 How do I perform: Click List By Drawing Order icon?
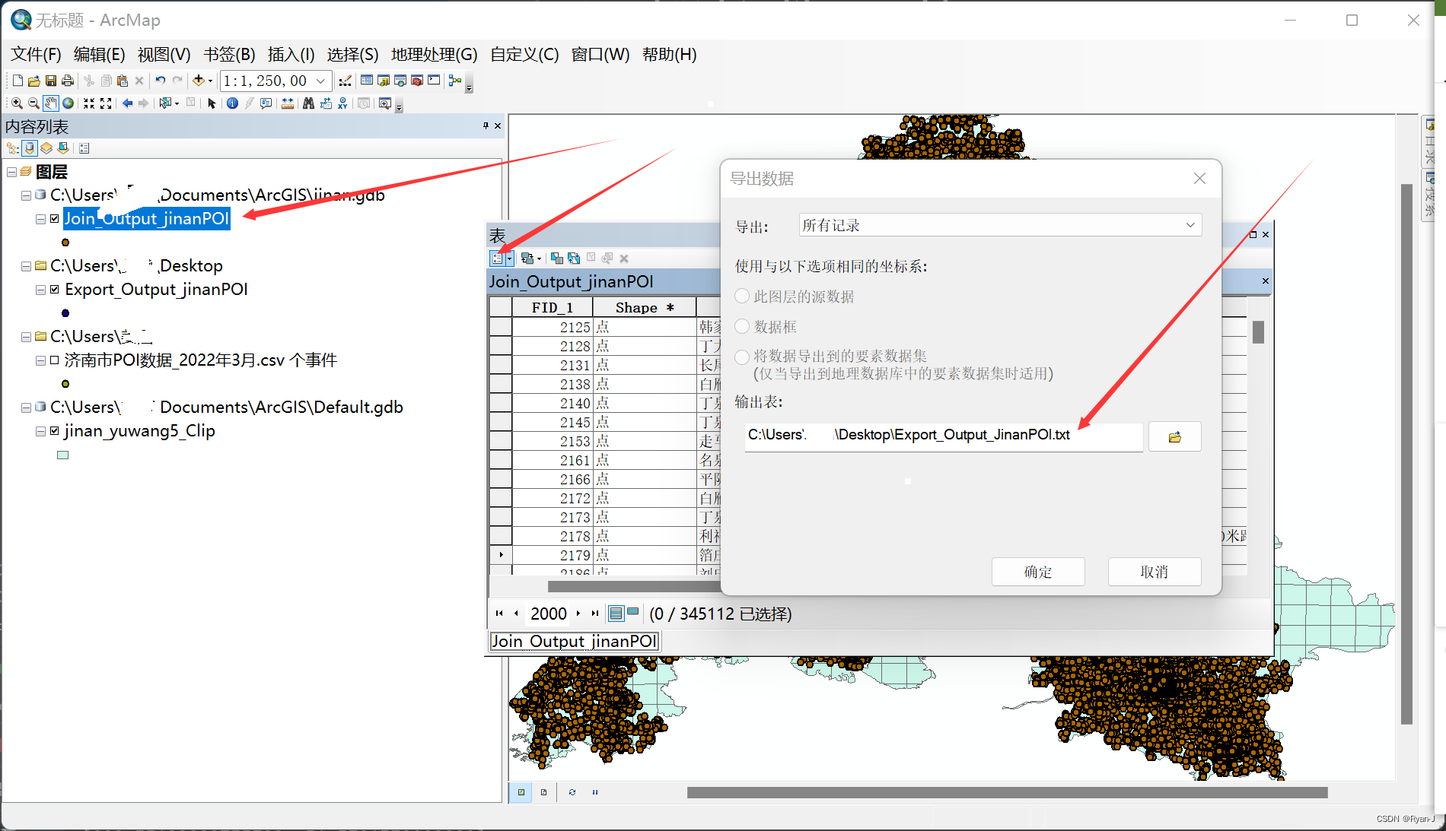[13, 148]
